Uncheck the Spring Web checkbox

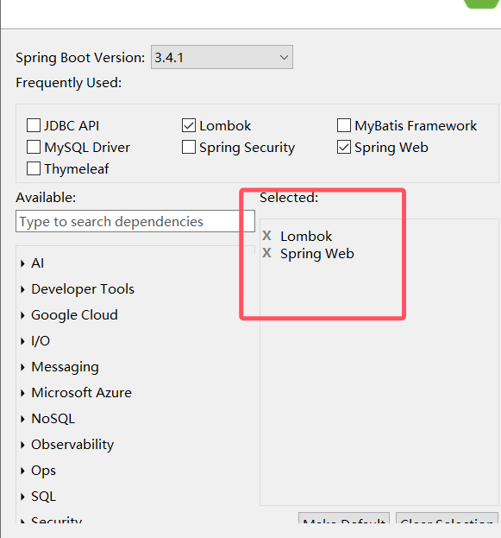pos(344,147)
